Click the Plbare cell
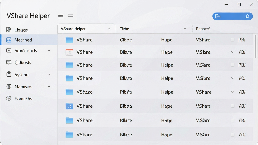 (x=126, y=92)
